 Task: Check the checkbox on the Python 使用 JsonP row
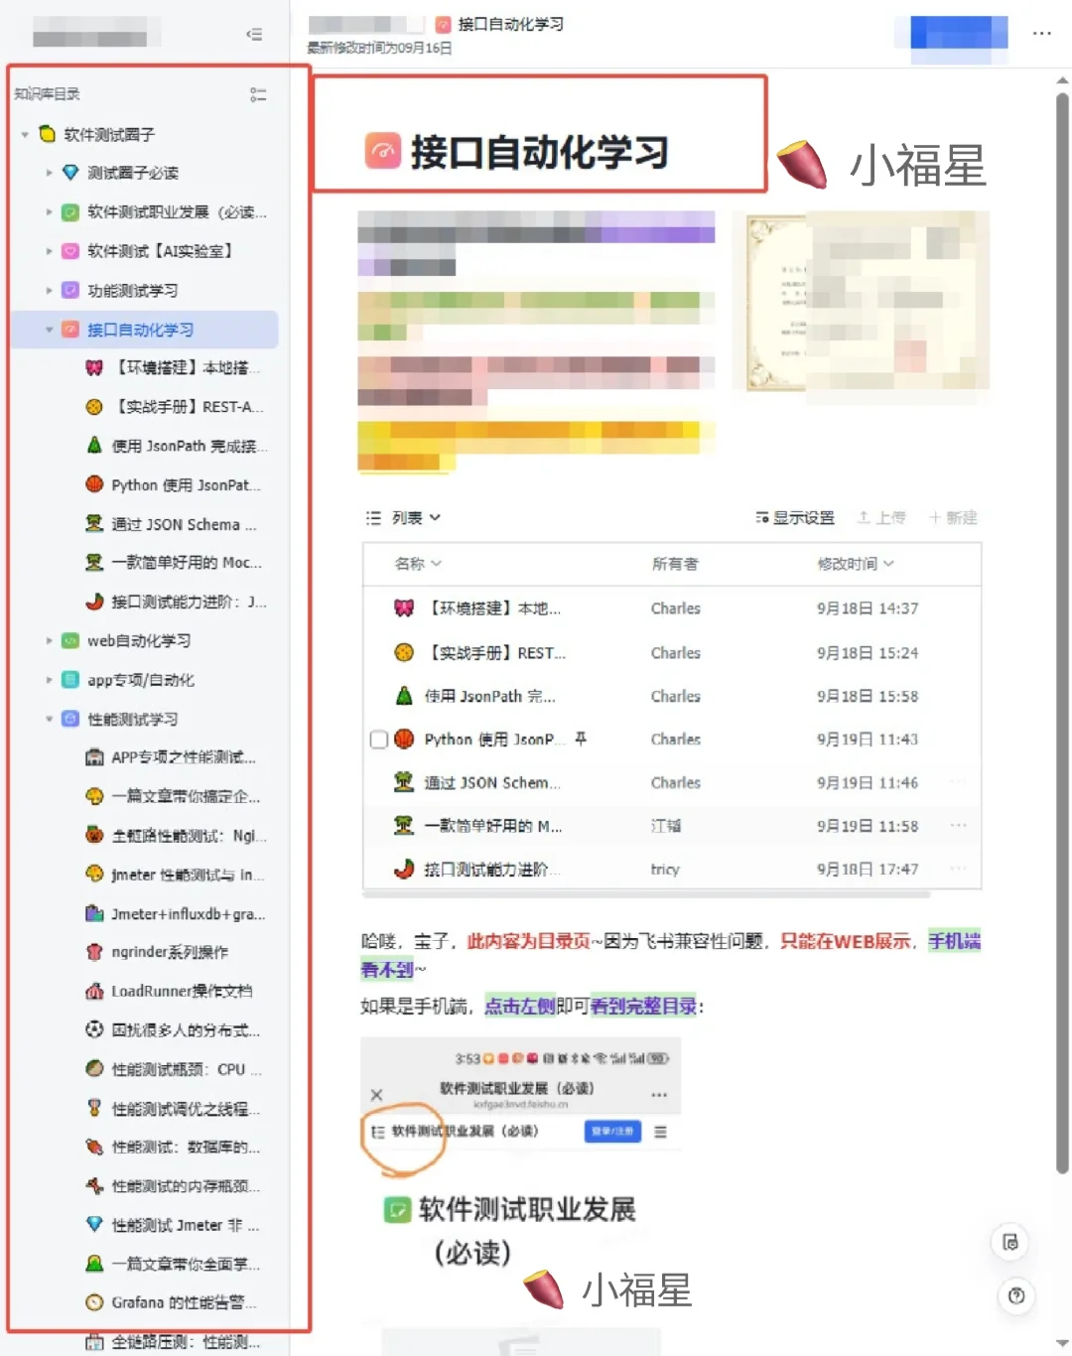pos(378,739)
